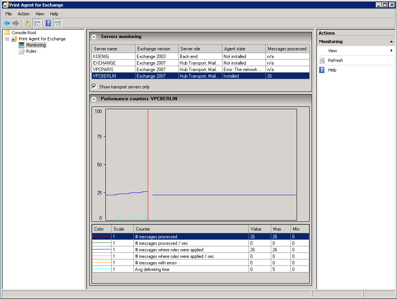Click the Max column header

(x=281, y=229)
